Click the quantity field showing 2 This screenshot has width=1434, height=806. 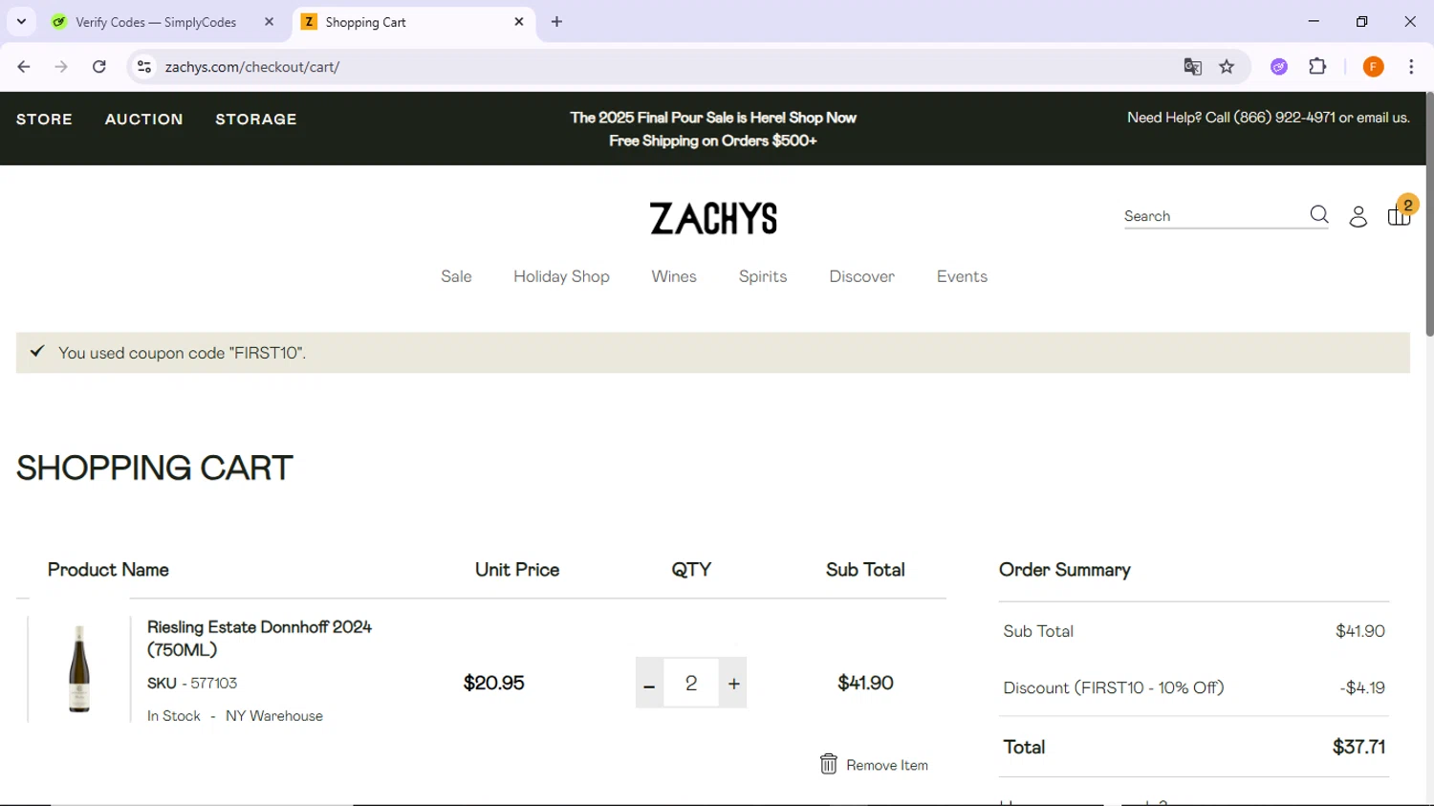691,683
